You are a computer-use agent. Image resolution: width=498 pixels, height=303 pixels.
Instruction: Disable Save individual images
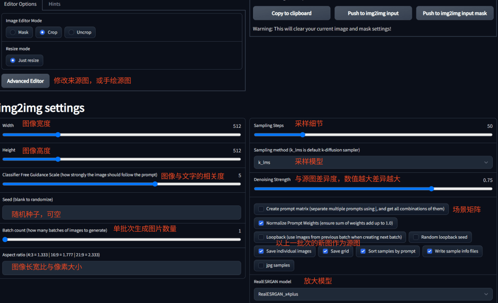[261, 251]
